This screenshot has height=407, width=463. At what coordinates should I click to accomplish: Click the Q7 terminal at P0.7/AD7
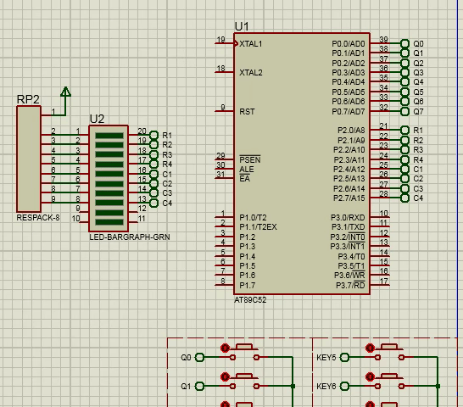[404, 112]
